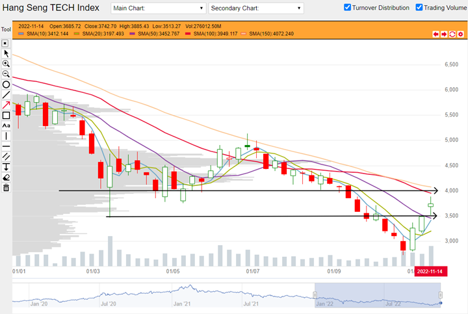Click the Tool label above toolbar

(6, 29)
